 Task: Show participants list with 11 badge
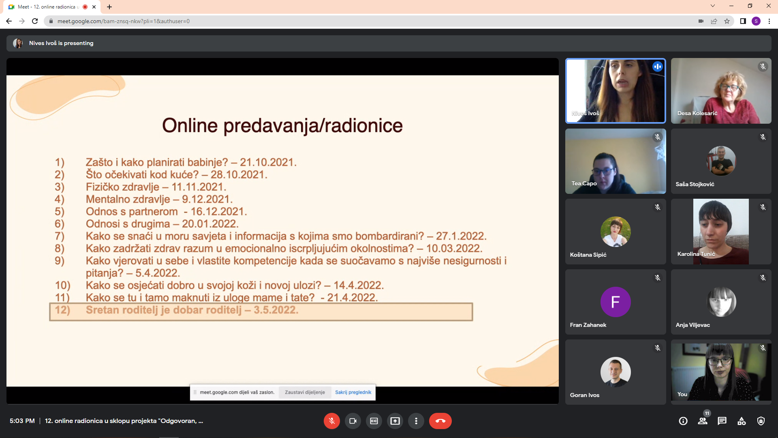[x=703, y=421]
